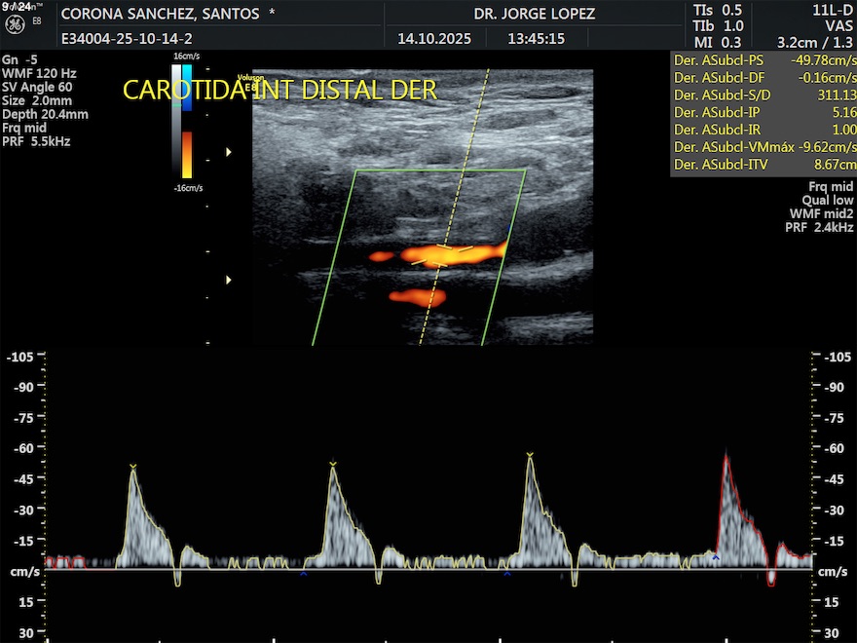Click the first systolic peak marker on waveform
This screenshot has width=857, height=643.
point(132,468)
